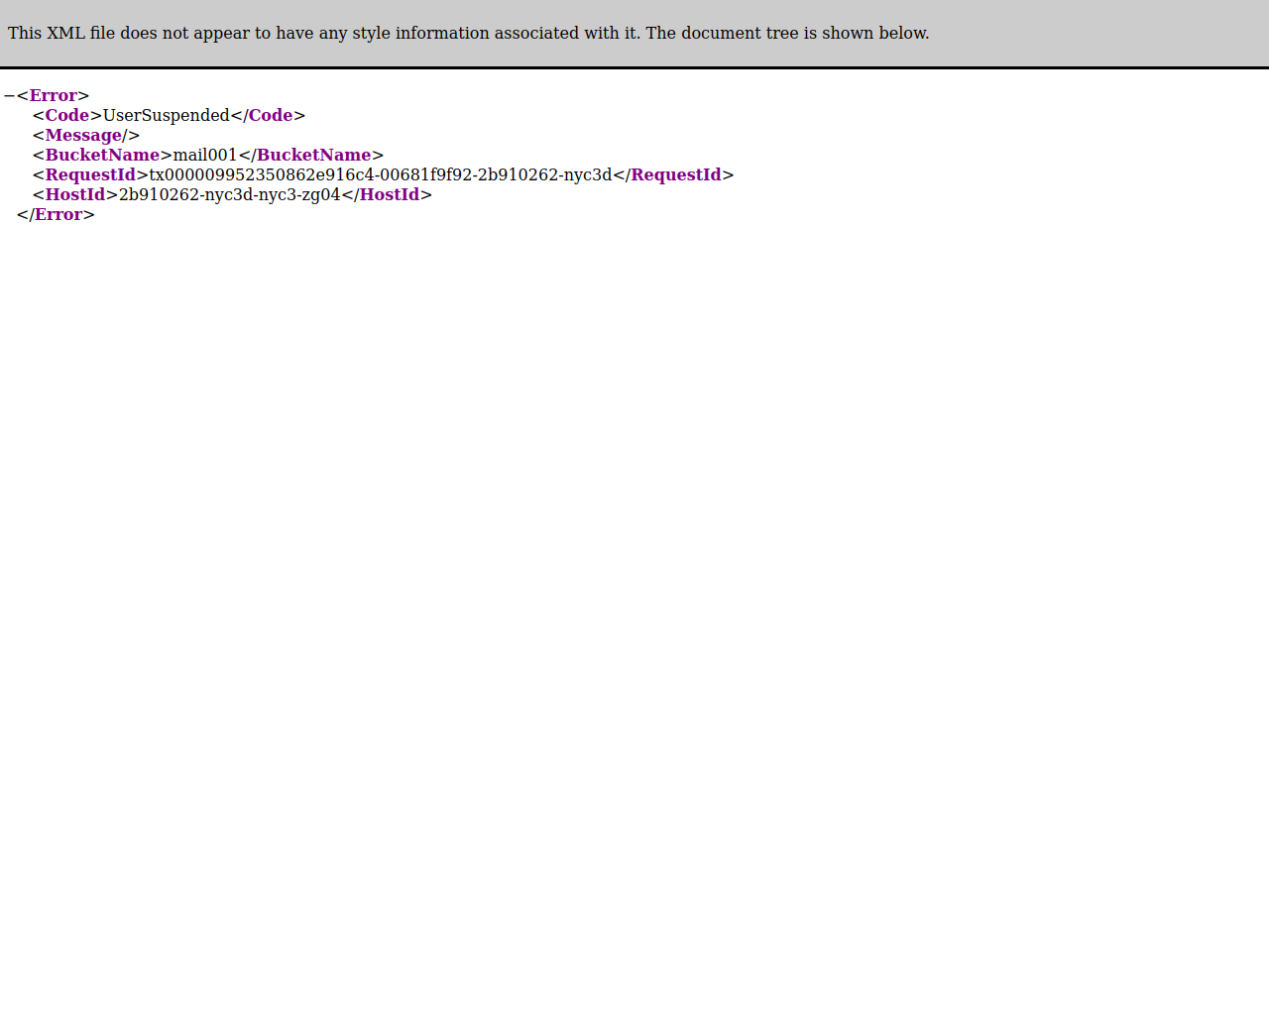Click the opening Error tag
This screenshot has width=1269, height=1015.
[54, 96]
